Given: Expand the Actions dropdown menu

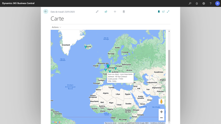Looking at the screenshot, I should [x=56, y=27].
